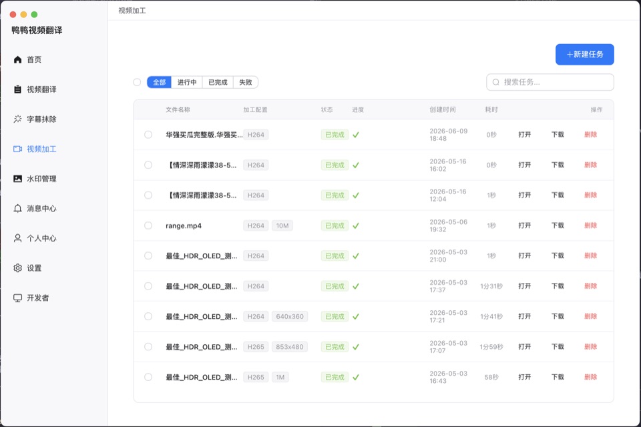Open the 设置 gear icon
Image resolution: width=641 pixels, height=427 pixels.
tap(17, 268)
